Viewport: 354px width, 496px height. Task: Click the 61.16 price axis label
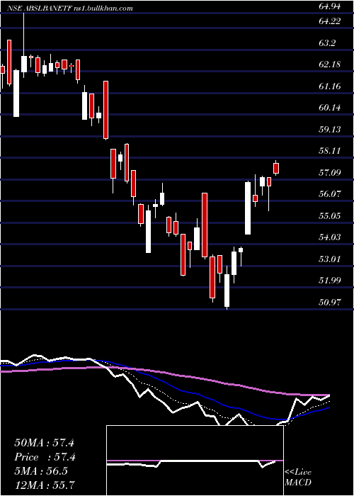pos(330,86)
